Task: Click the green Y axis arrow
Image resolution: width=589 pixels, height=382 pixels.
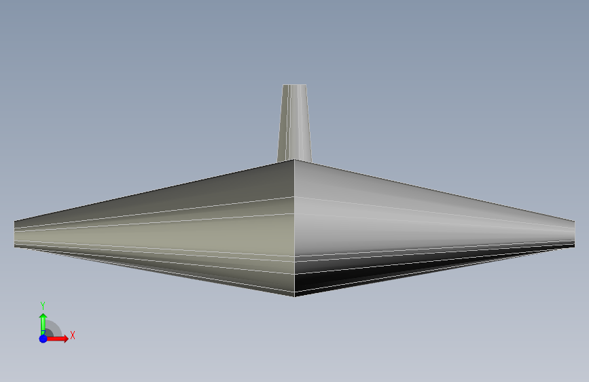Action: 43,324
